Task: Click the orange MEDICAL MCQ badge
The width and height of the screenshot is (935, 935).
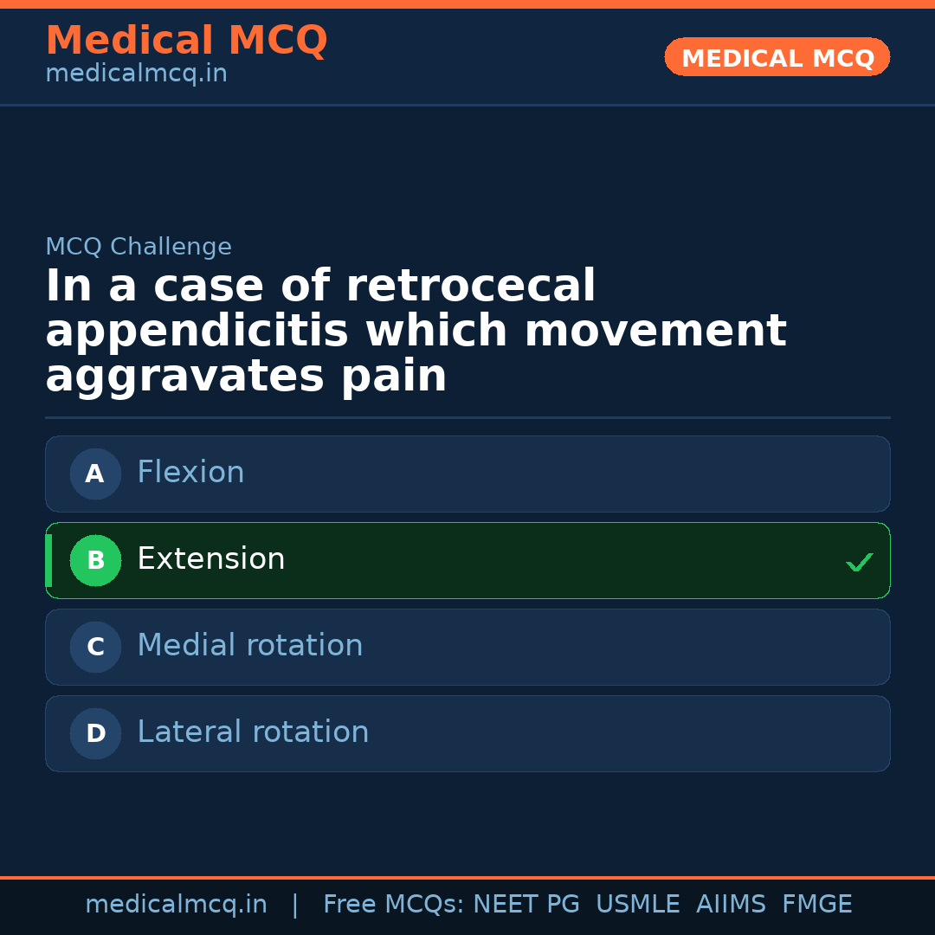Action: pos(777,57)
